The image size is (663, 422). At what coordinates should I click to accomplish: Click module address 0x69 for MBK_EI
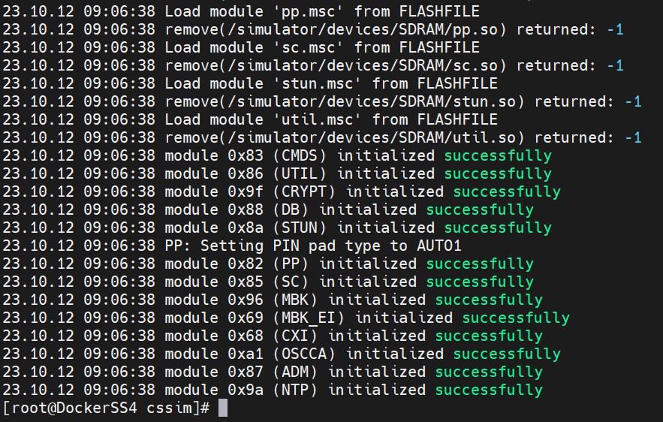[x=246, y=318]
